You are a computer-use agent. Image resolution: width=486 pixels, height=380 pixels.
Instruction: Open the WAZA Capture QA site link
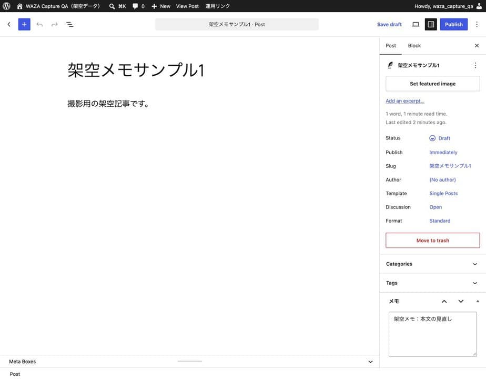[x=58, y=6]
